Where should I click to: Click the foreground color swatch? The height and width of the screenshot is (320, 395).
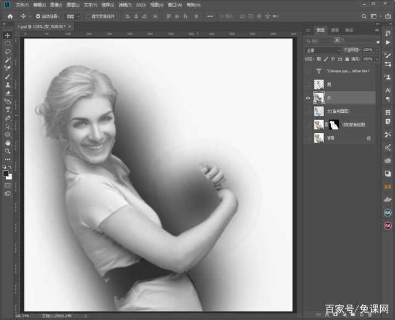(6, 173)
